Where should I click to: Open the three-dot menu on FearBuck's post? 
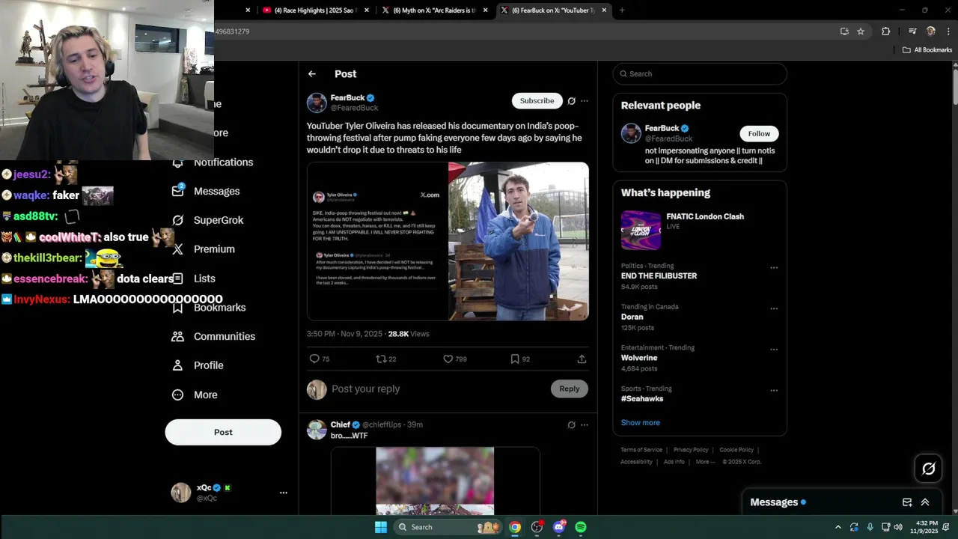585,101
